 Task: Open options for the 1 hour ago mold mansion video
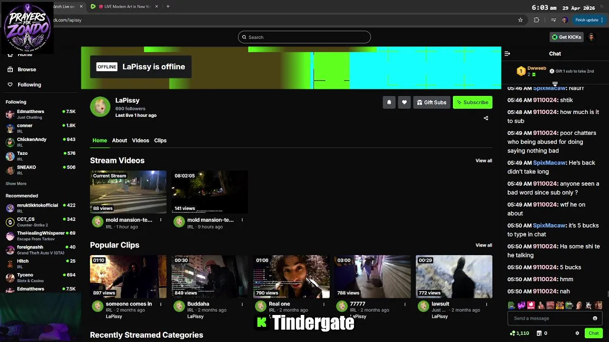pos(161,220)
